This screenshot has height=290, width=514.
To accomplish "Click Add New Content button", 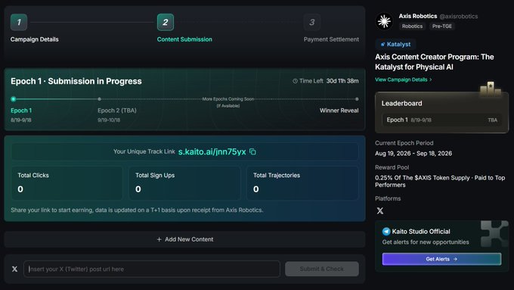I will tap(185, 239).
